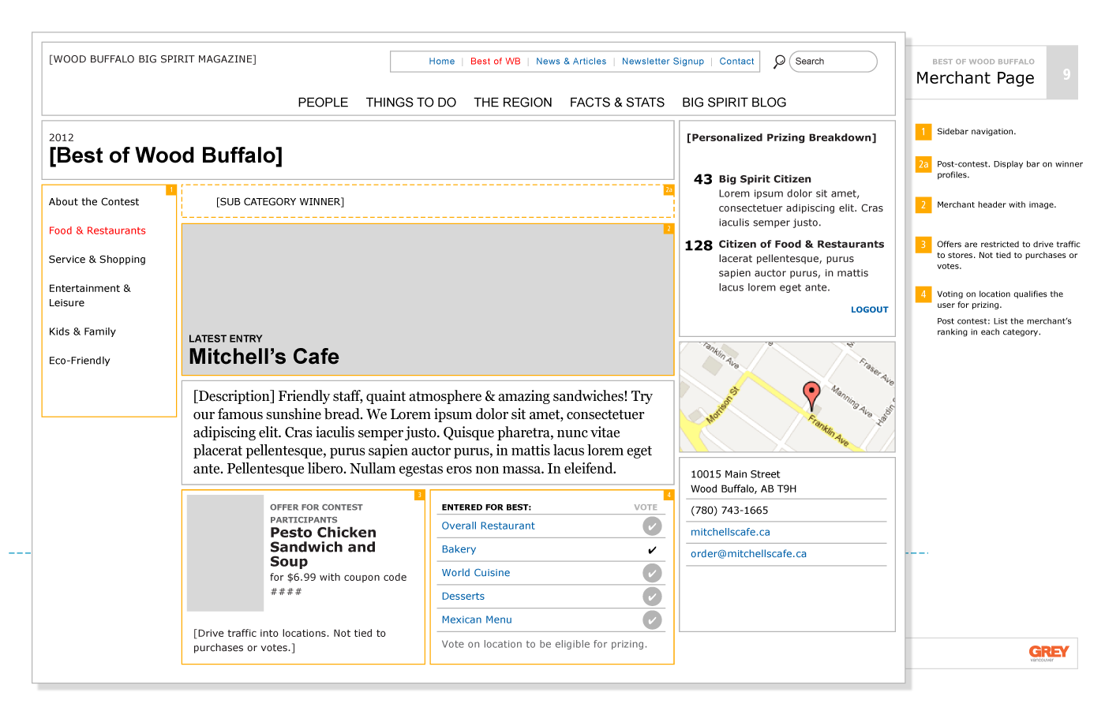Select Kids & Family in sidebar
Screen dimensions: 1105x715
(82, 332)
